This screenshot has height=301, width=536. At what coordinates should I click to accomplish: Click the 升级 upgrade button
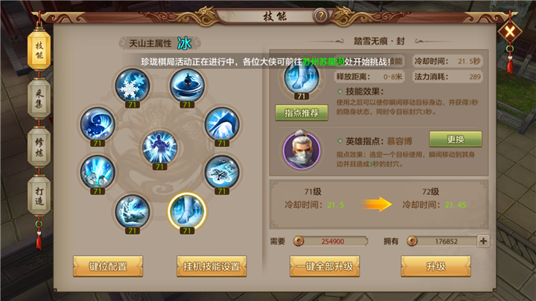[435, 266]
